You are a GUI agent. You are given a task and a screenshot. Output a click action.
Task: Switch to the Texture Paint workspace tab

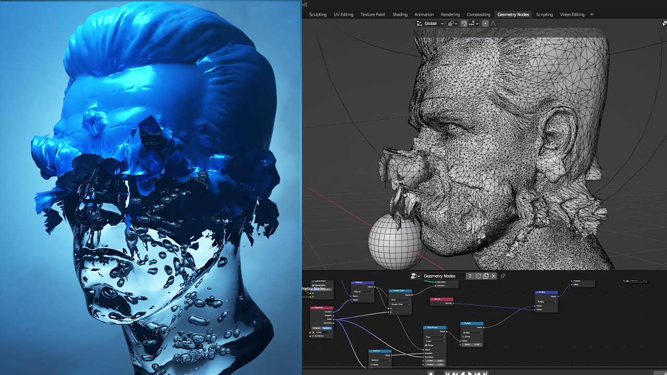(373, 15)
